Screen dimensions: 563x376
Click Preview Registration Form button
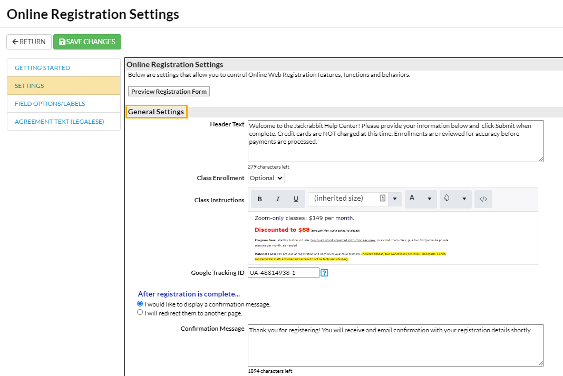point(169,92)
